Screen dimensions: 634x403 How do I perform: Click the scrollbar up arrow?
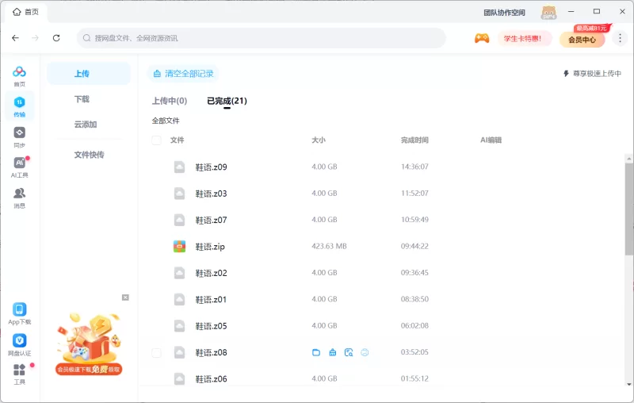coord(628,158)
